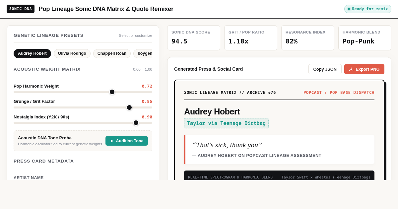Click the 0.72 Pop Harmonic value
This screenshot has width=398, height=209.
(x=147, y=86)
